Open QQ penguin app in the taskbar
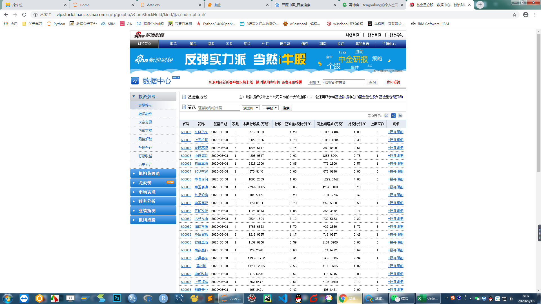 298,298
